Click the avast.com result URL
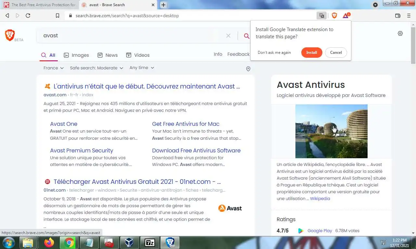The width and height of the screenshot is (416, 249). [x=68, y=95]
